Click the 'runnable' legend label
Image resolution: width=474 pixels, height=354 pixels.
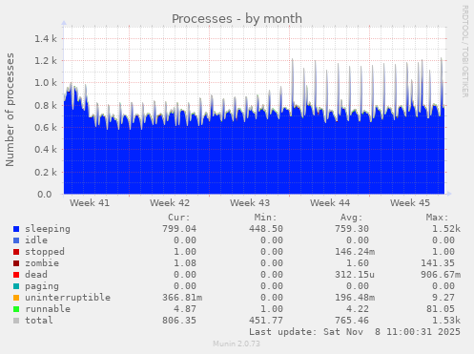pyautogui.click(x=48, y=309)
